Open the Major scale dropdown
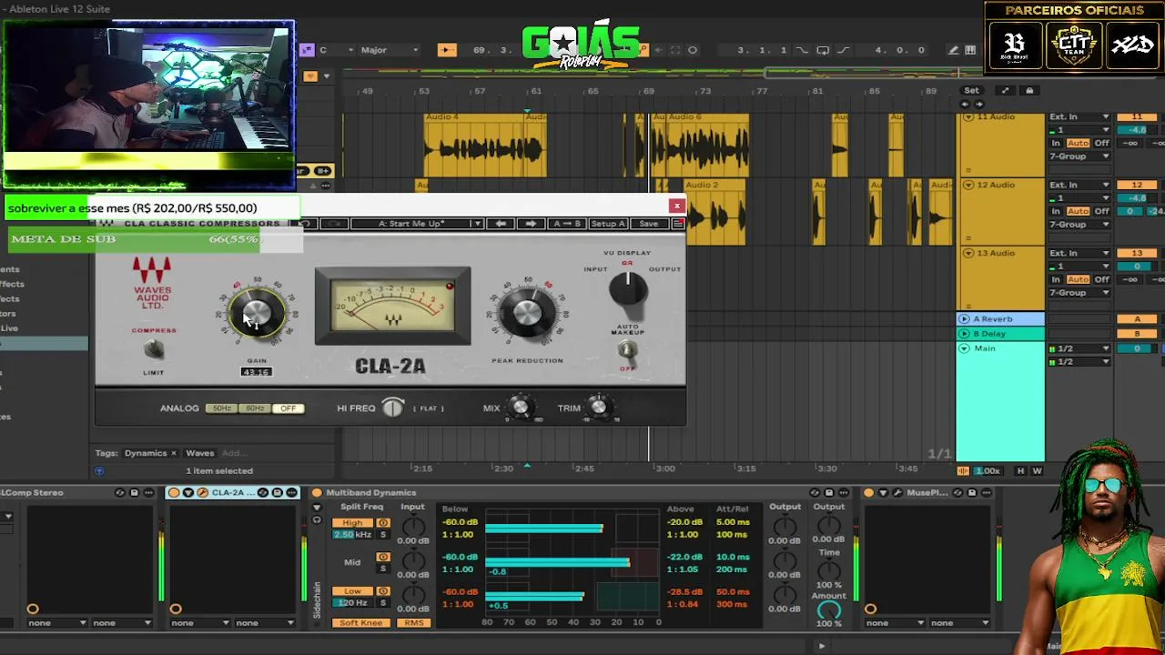The width and height of the screenshot is (1165, 655). [389, 50]
